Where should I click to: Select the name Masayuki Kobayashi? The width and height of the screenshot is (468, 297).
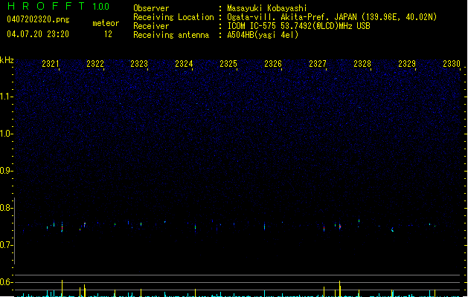point(267,8)
